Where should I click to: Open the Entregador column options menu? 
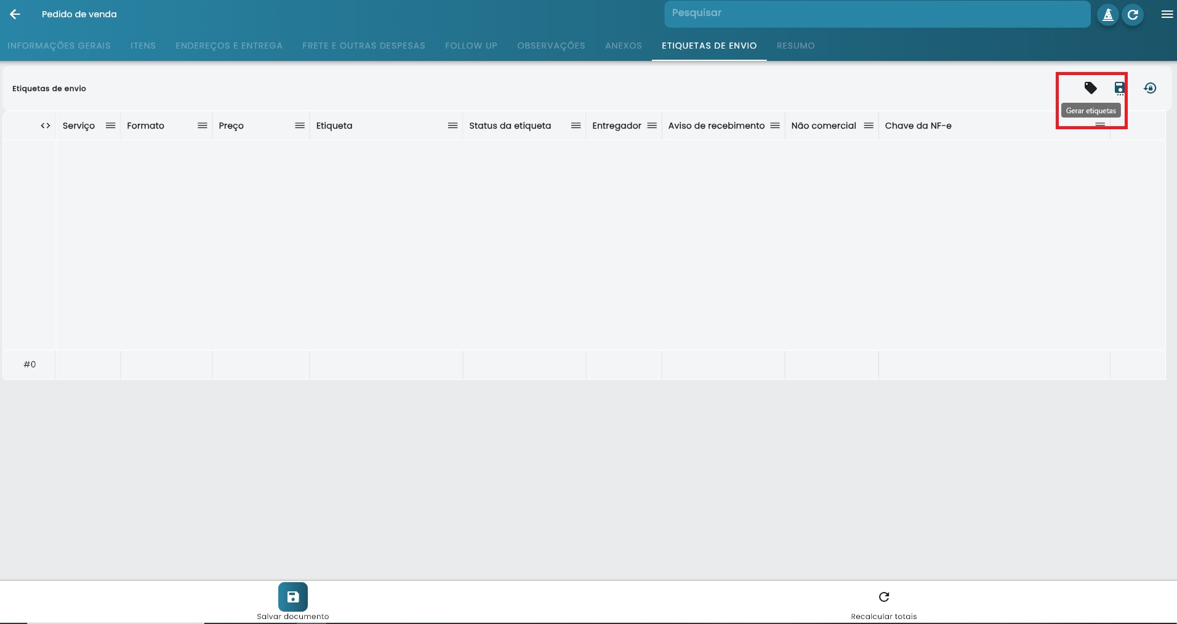[651, 126]
